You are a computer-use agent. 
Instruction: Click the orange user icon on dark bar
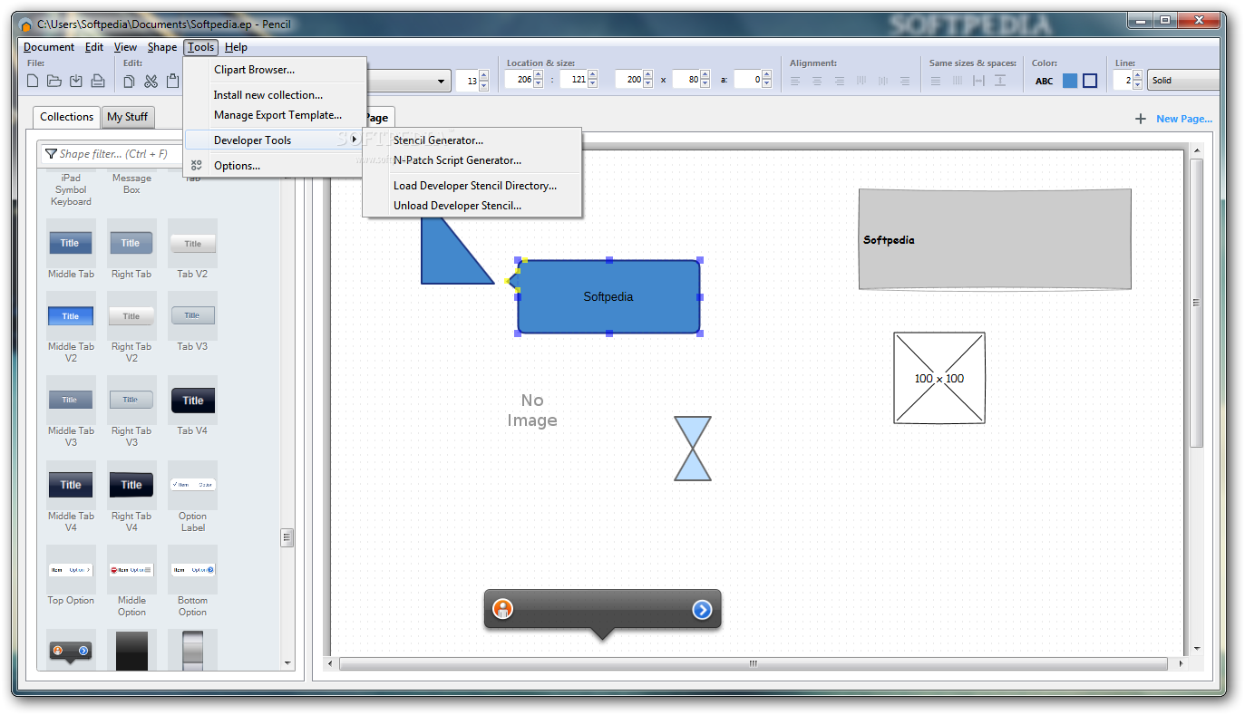(x=503, y=609)
